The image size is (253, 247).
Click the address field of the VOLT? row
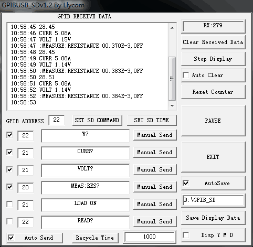(x=25, y=170)
